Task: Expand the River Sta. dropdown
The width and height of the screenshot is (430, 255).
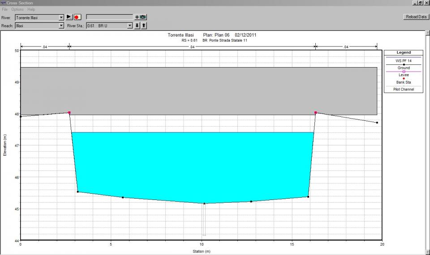Action: pos(130,26)
